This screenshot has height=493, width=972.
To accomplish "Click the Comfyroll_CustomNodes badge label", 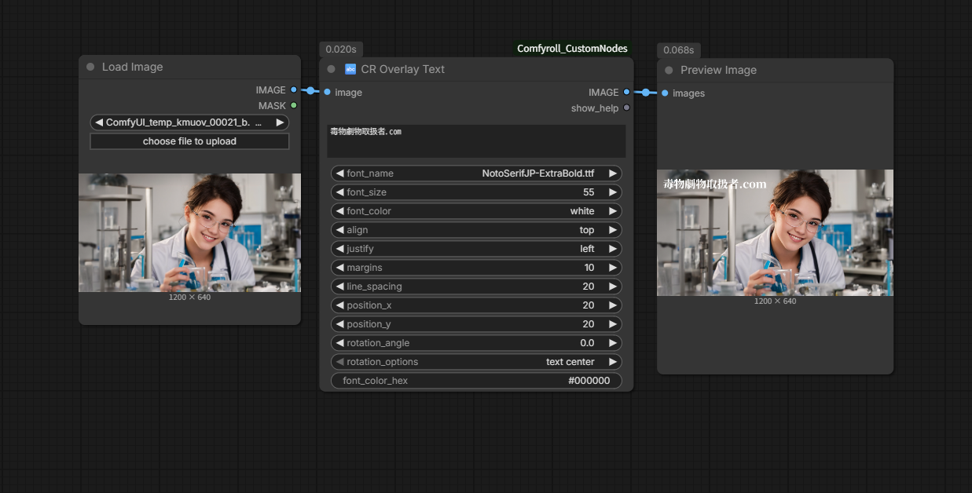I will pyautogui.click(x=572, y=49).
